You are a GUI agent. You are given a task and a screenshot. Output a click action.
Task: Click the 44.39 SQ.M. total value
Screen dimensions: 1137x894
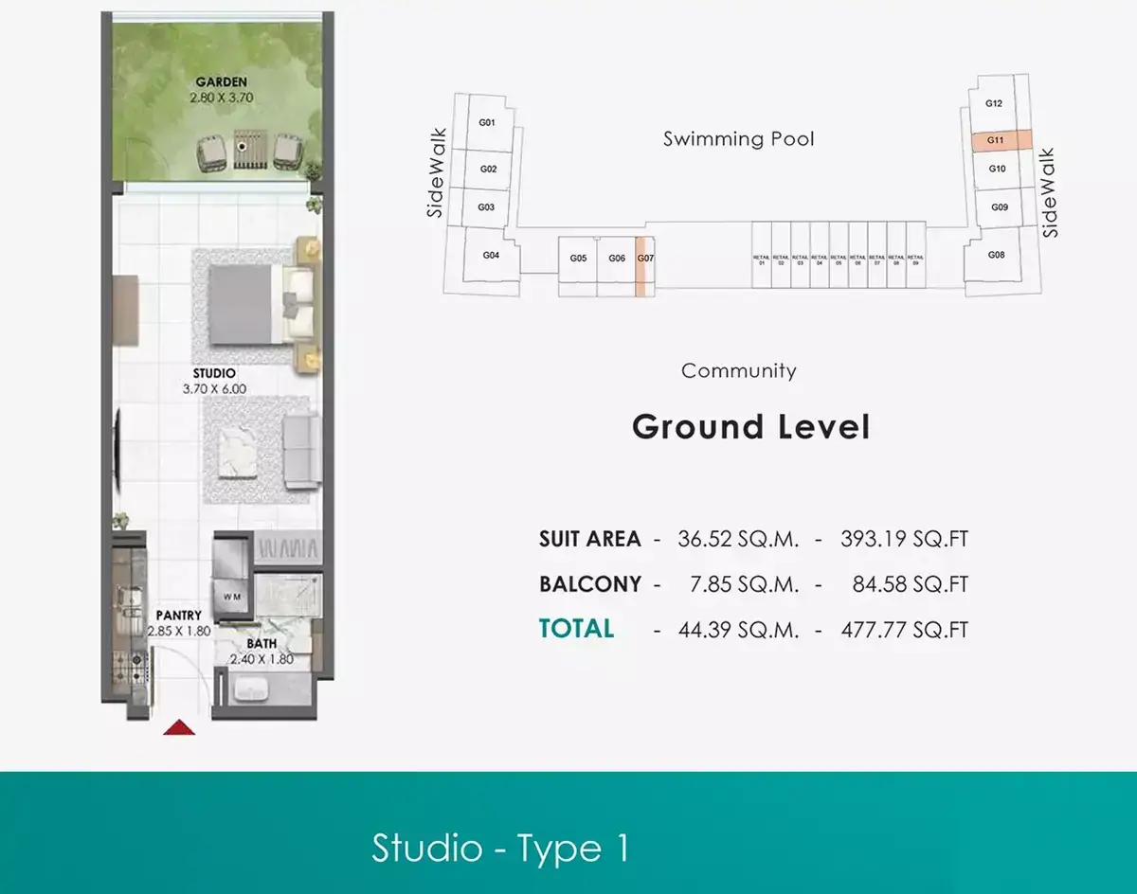click(x=739, y=629)
